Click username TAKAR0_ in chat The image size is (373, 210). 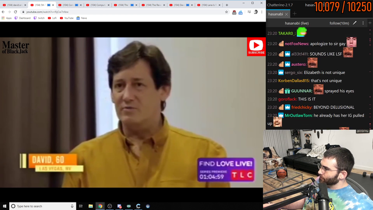click(x=286, y=33)
